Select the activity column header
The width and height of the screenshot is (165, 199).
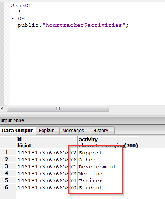pyautogui.click(x=108, y=142)
